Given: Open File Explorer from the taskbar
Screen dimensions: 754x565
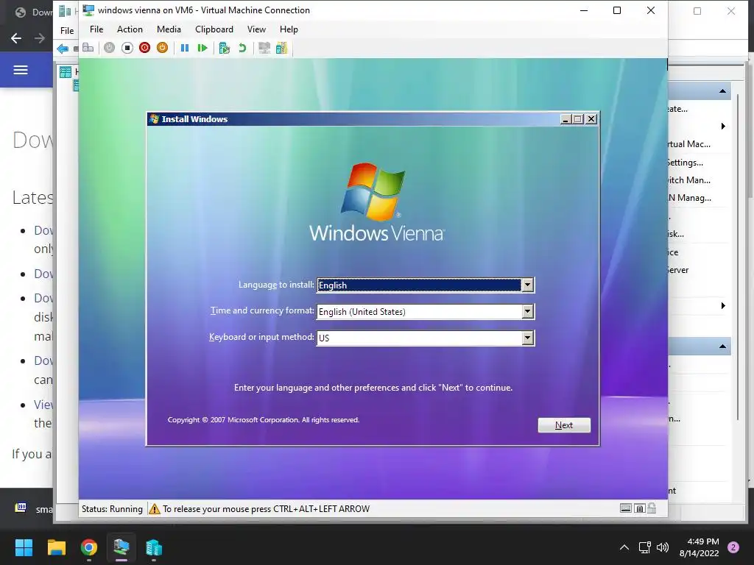Looking at the screenshot, I should [56, 547].
